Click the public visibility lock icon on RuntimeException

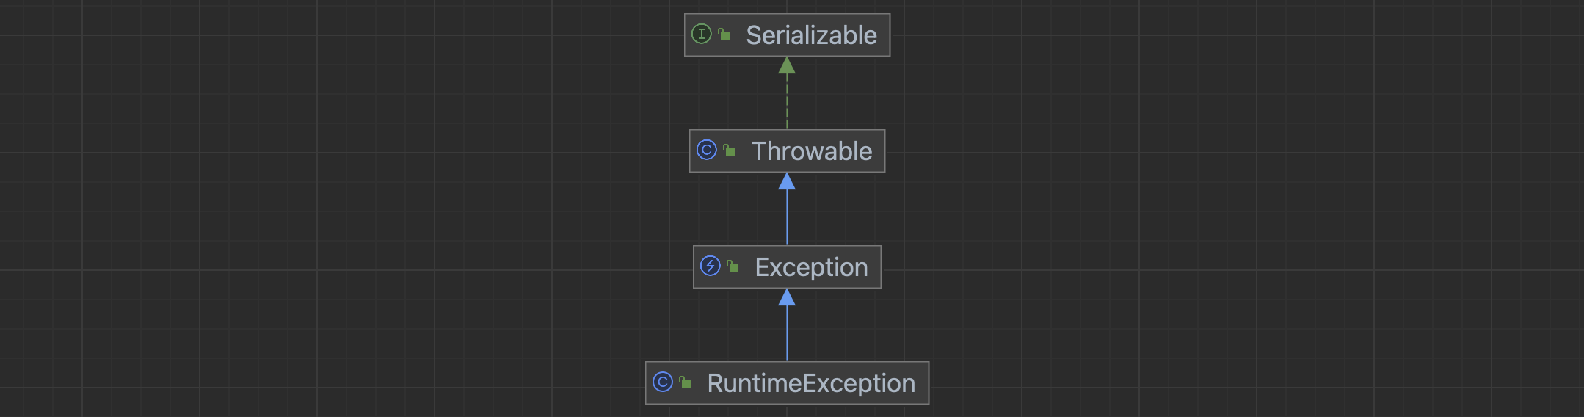tap(685, 382)
